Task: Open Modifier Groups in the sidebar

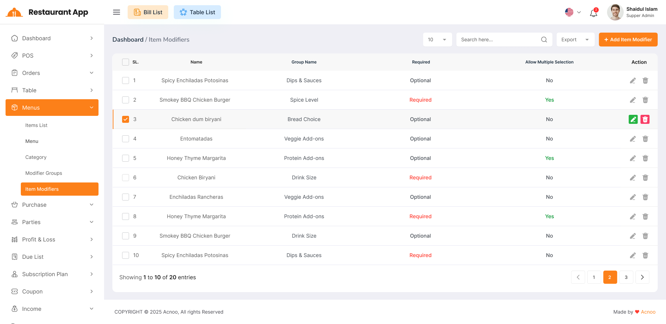Action: tap(44, 173)
